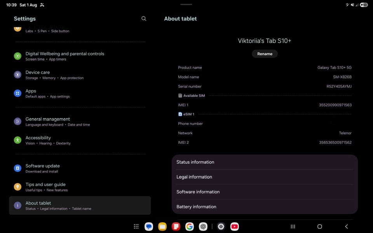Tap the time 10:39 in status bar
Viewport: 373px width, 233px height.
pos(11,5)
